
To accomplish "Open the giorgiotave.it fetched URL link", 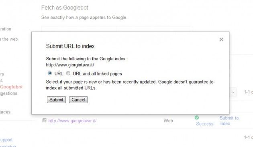I will [72, 121].
